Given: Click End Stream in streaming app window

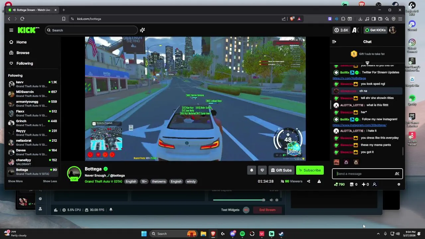Looking at the screenshot, I should click(x=267, y=210).
